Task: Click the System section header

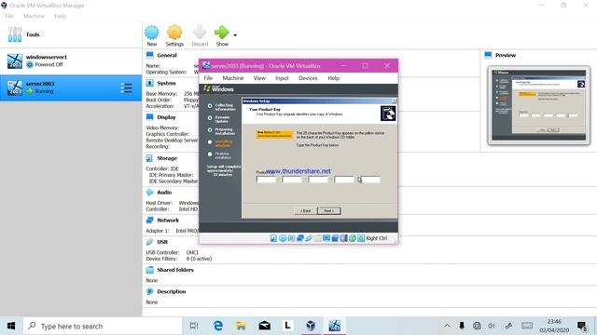Action: click(166, 83)
